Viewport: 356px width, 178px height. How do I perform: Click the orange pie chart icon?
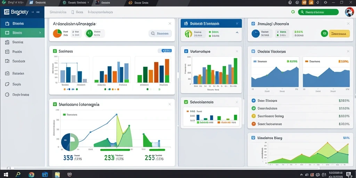[57, 33]
